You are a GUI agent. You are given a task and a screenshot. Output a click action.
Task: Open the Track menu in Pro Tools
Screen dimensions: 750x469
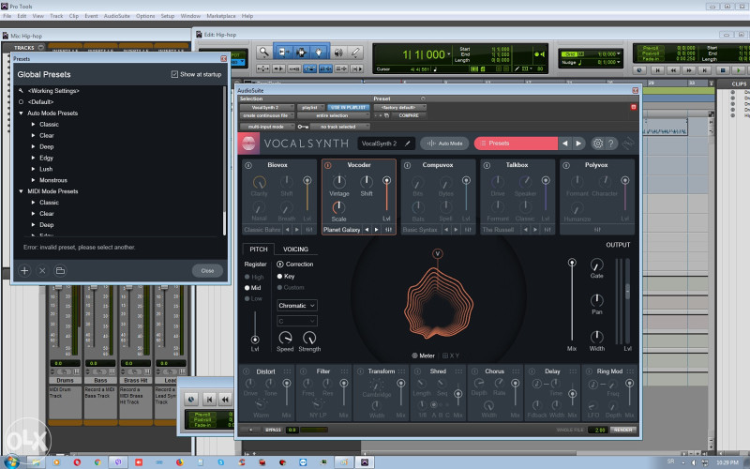[56, 16]
